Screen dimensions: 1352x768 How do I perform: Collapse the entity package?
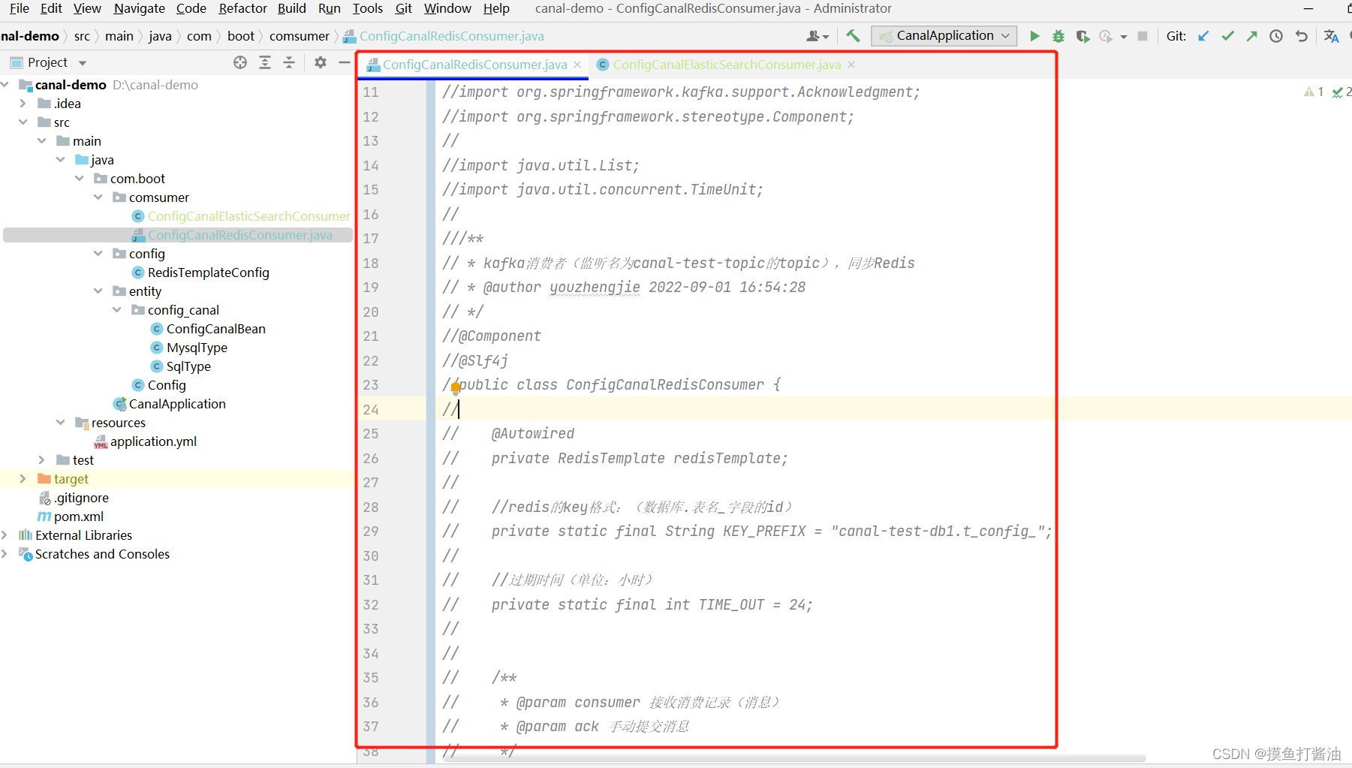pos(98,291)
